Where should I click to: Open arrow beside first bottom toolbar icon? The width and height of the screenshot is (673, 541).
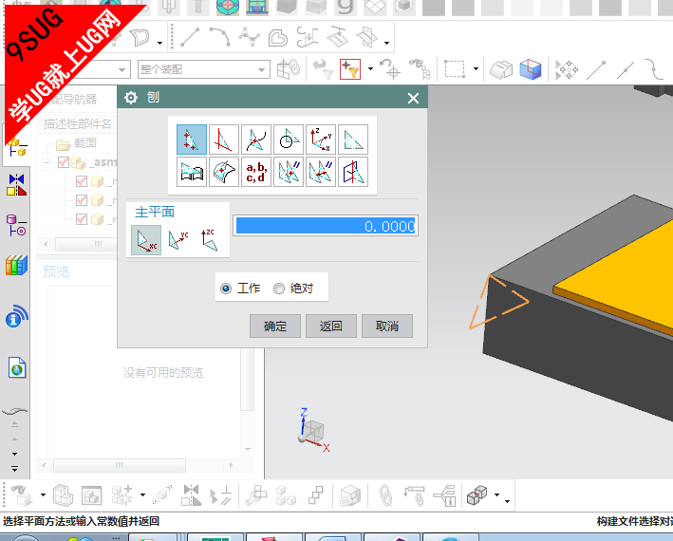[43, 494]
